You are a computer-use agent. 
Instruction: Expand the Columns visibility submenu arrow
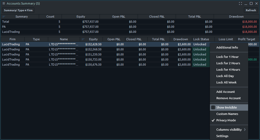245,130
